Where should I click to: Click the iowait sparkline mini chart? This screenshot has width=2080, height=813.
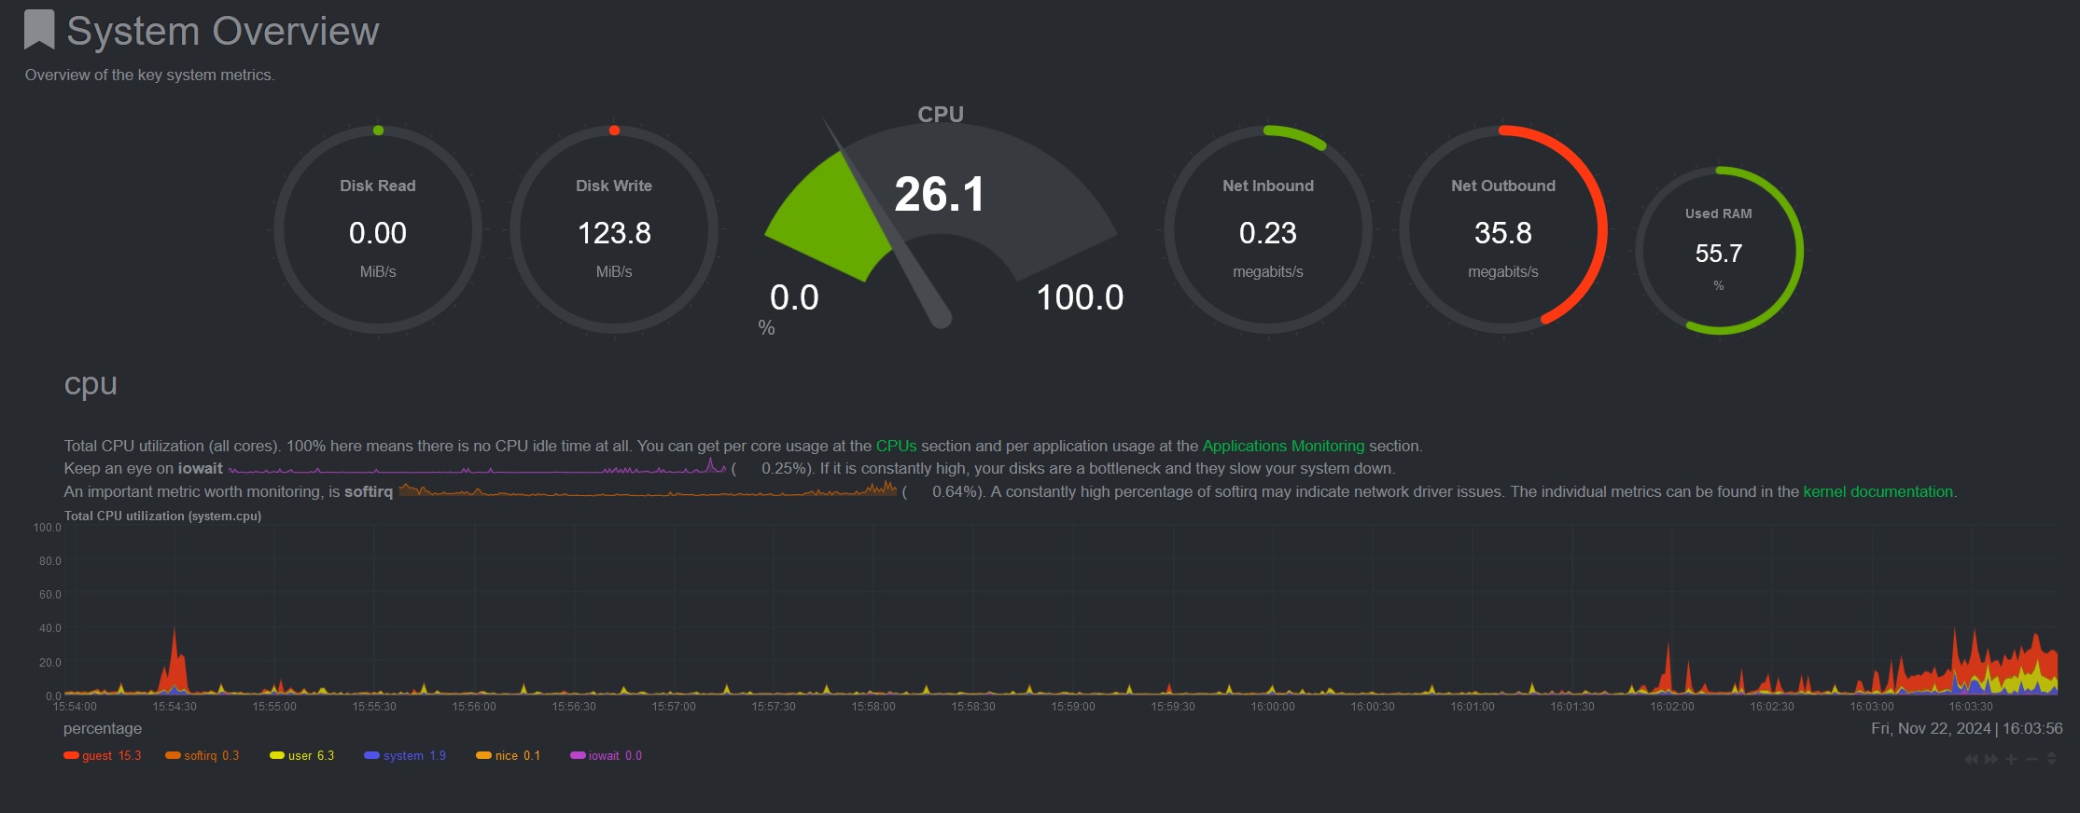[477, 468]
